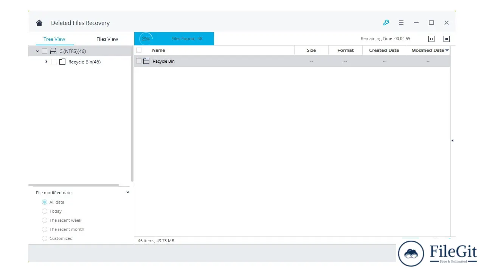Click the Files Found: 46 label
Screen dimensions: 484x272
[187, 39]
